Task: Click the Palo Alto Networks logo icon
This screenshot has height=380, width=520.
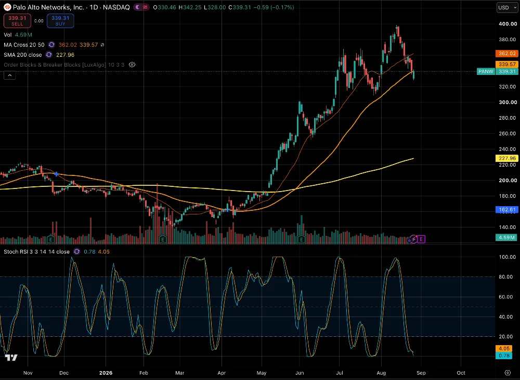Action: coord(7,7)
